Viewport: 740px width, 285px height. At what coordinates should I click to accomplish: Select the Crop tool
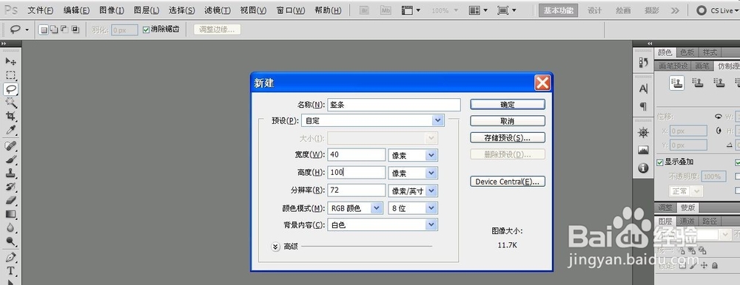click(x=10, y=116)
